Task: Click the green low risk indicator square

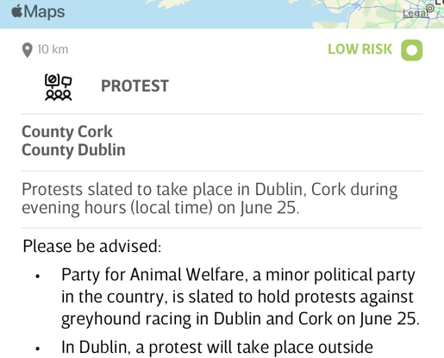Action: [412, 50]
